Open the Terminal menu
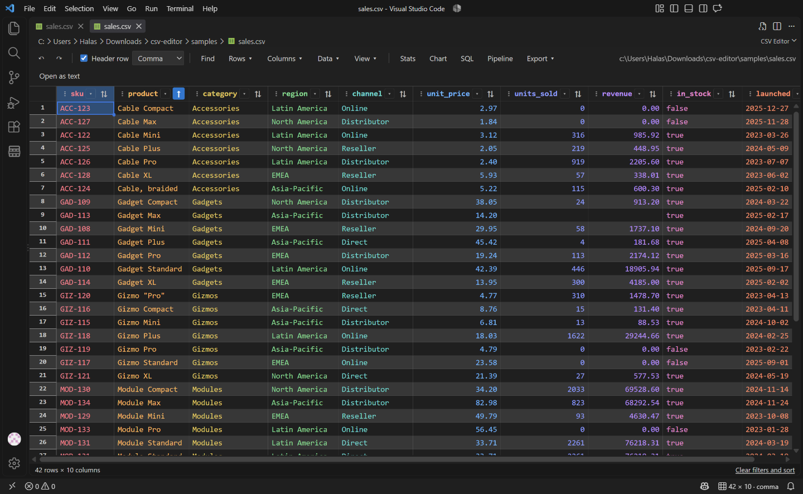The width and height of the screenshot is (803, 494). (x=180, y=8)
